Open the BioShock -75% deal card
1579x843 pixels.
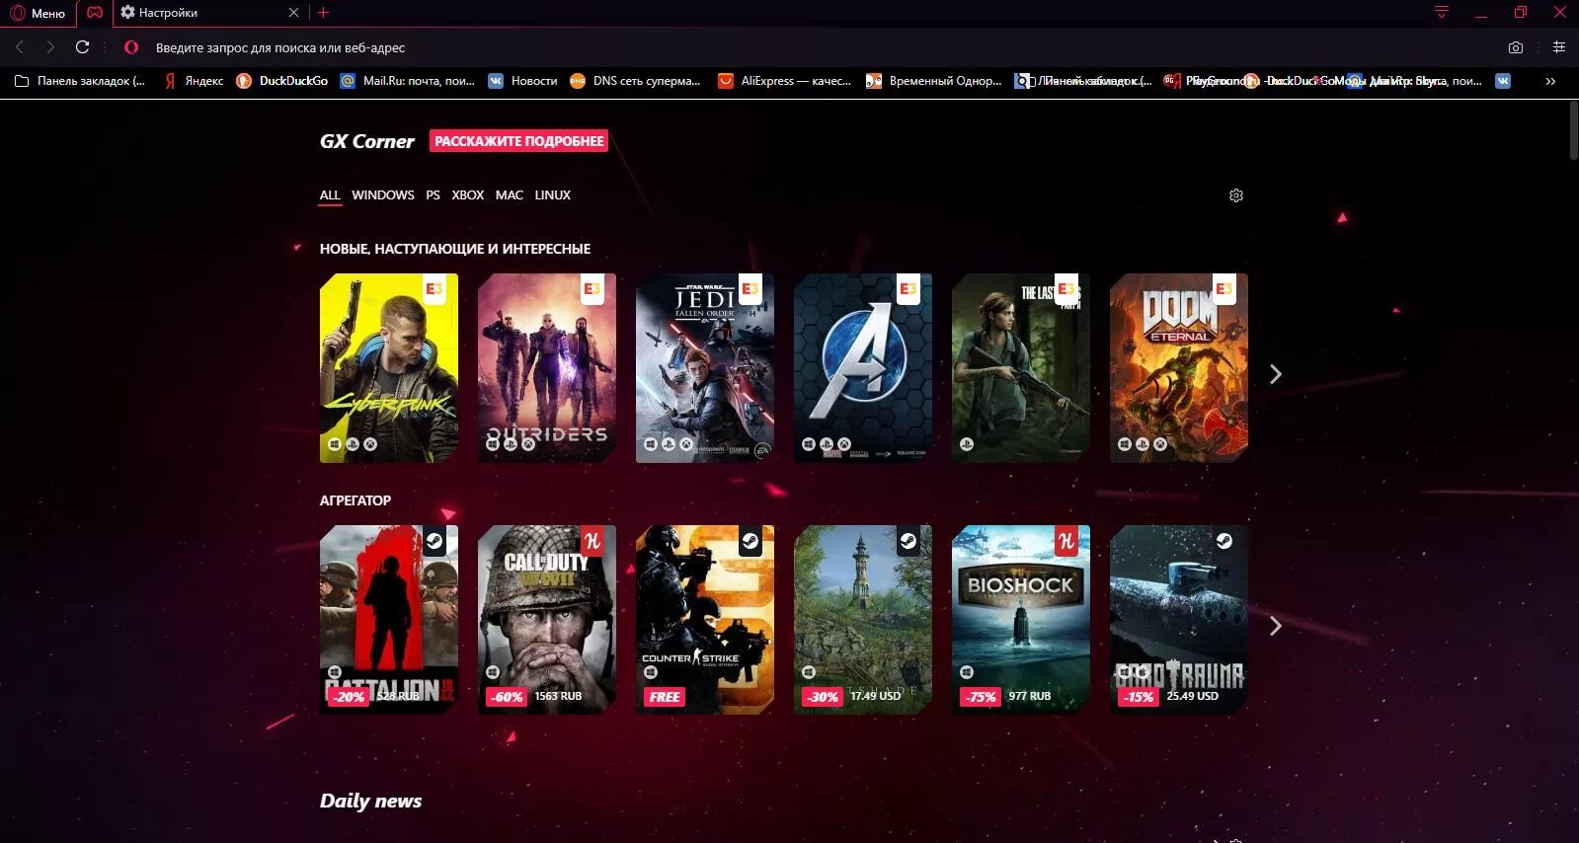click(1021, 620)
